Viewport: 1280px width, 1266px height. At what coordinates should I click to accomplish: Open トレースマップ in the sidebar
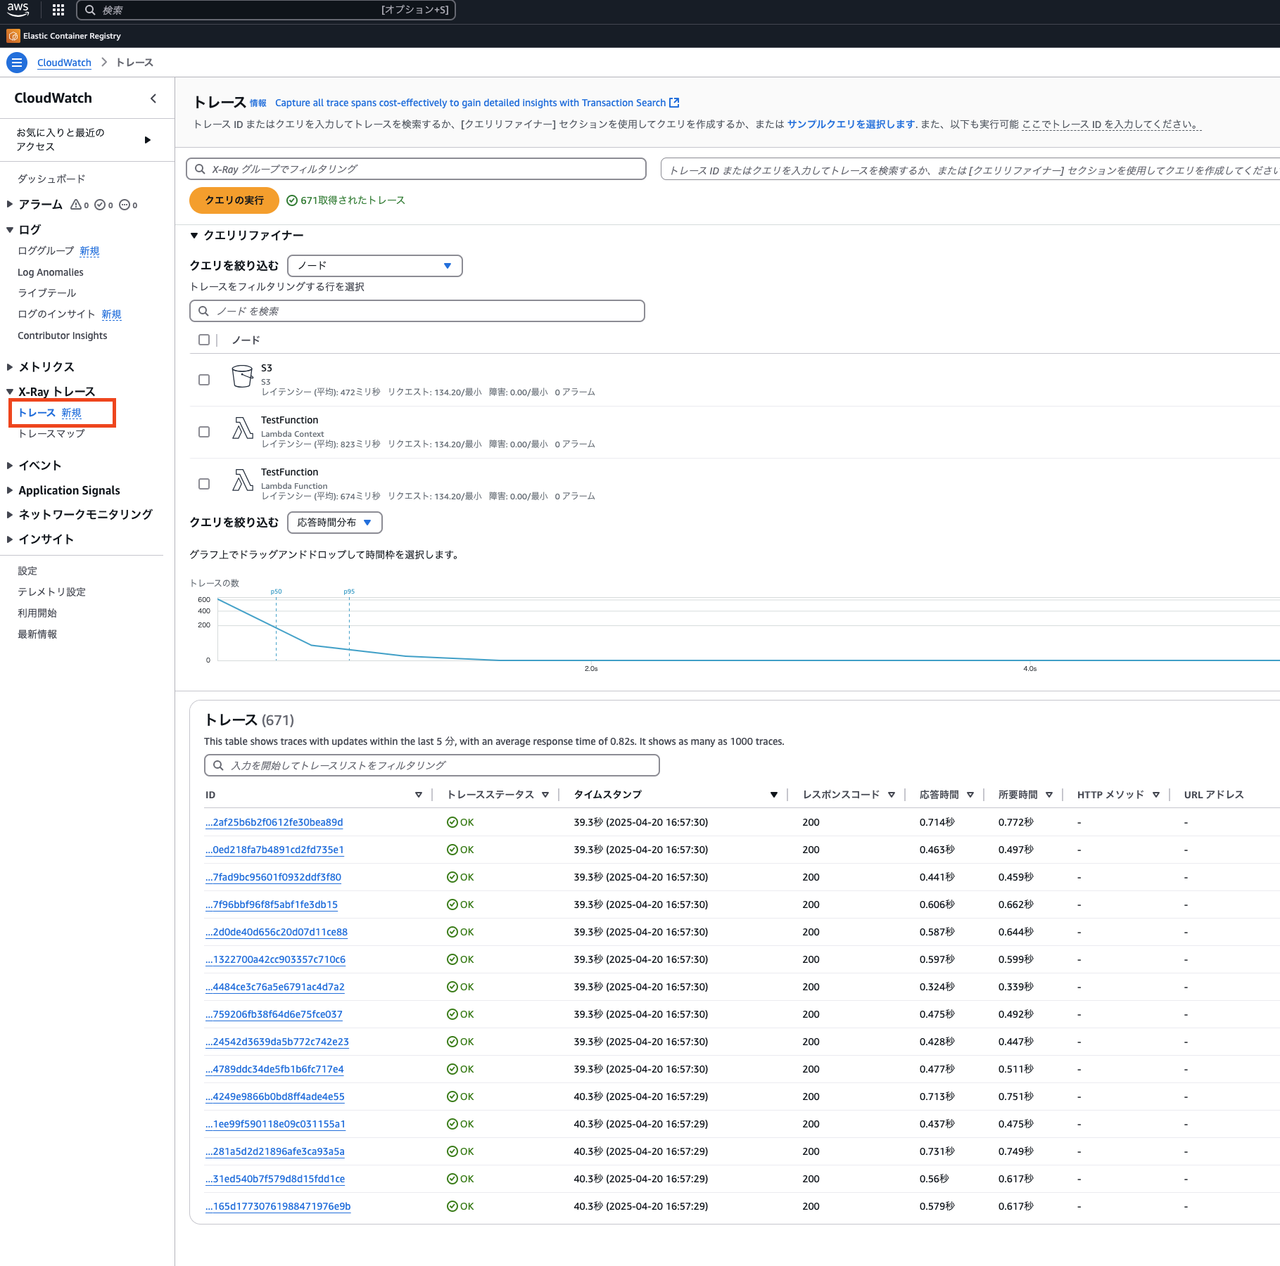51,434
